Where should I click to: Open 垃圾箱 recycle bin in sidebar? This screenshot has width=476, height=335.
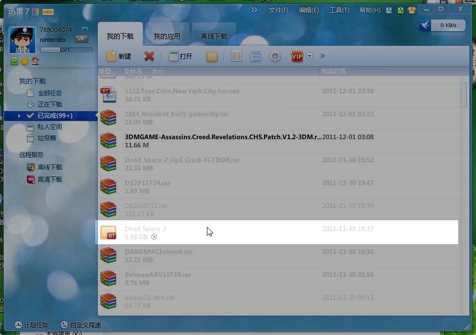46,138
